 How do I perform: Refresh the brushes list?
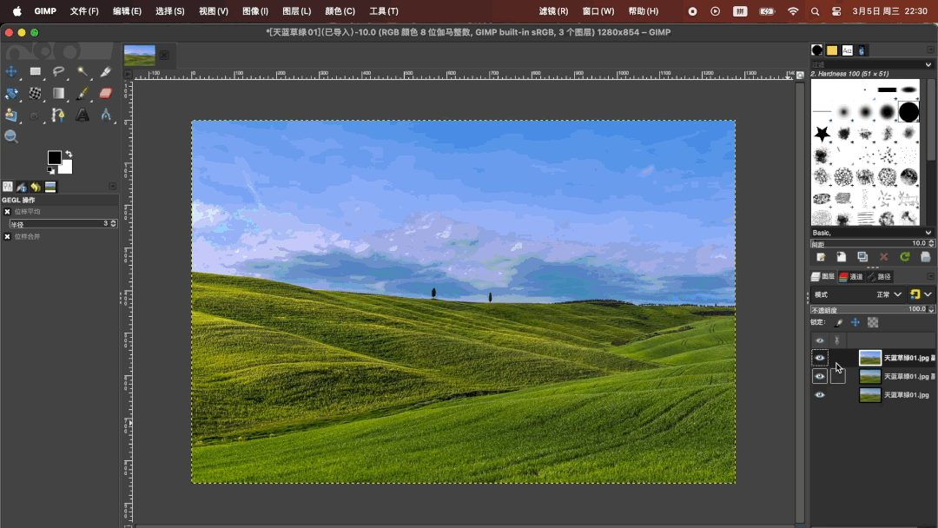coord(904,257)
